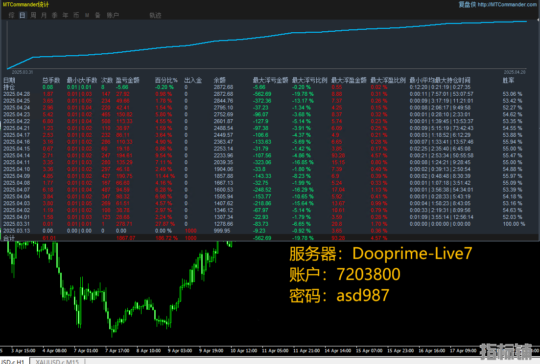This screenshot has width=540, height=364.
Task: Select the 2025.04.07 row
Action: pyautogui.click(x=270, y=190)
